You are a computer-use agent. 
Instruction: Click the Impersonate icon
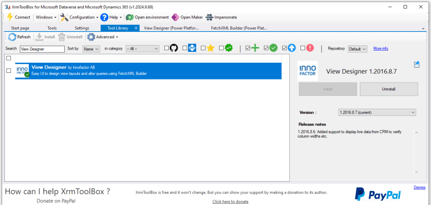(x=209, y=17)
